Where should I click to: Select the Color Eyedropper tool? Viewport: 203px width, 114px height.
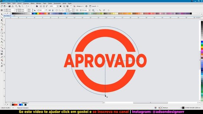pos(2,57)
